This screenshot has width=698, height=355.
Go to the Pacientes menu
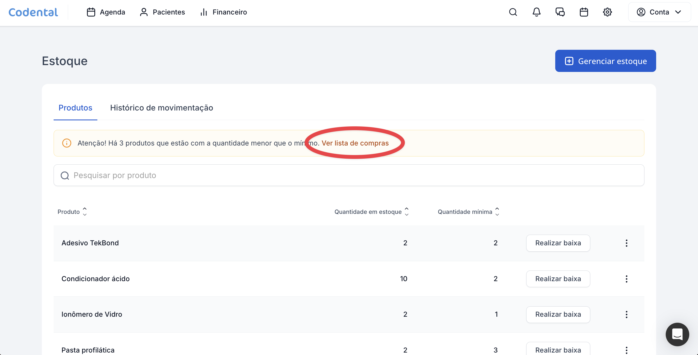[162, 12]
